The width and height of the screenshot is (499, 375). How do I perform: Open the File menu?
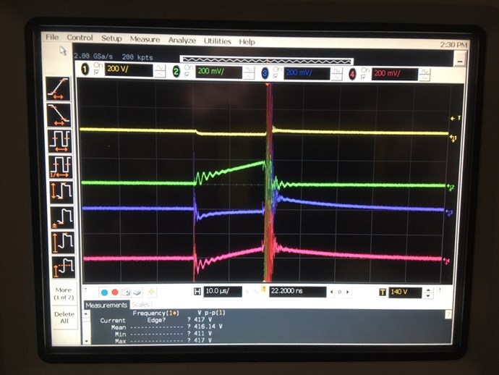(x=52, y=37)
